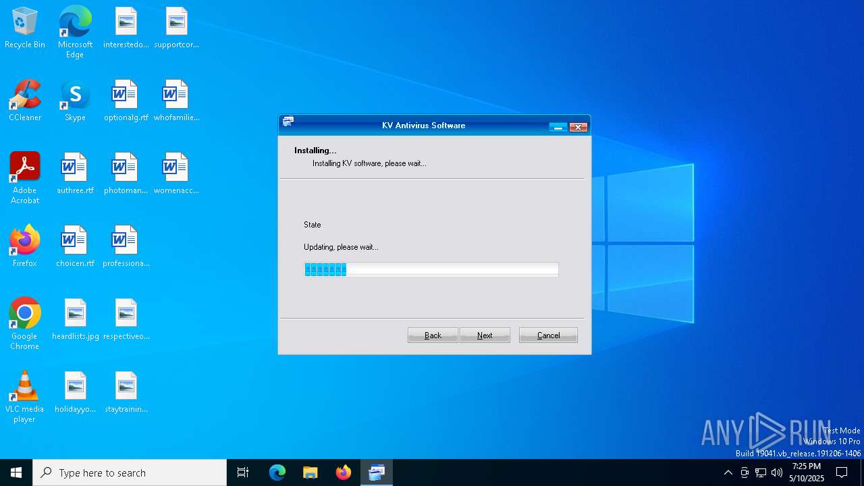Cancel the KV Antivirus installation

point(548,335)
